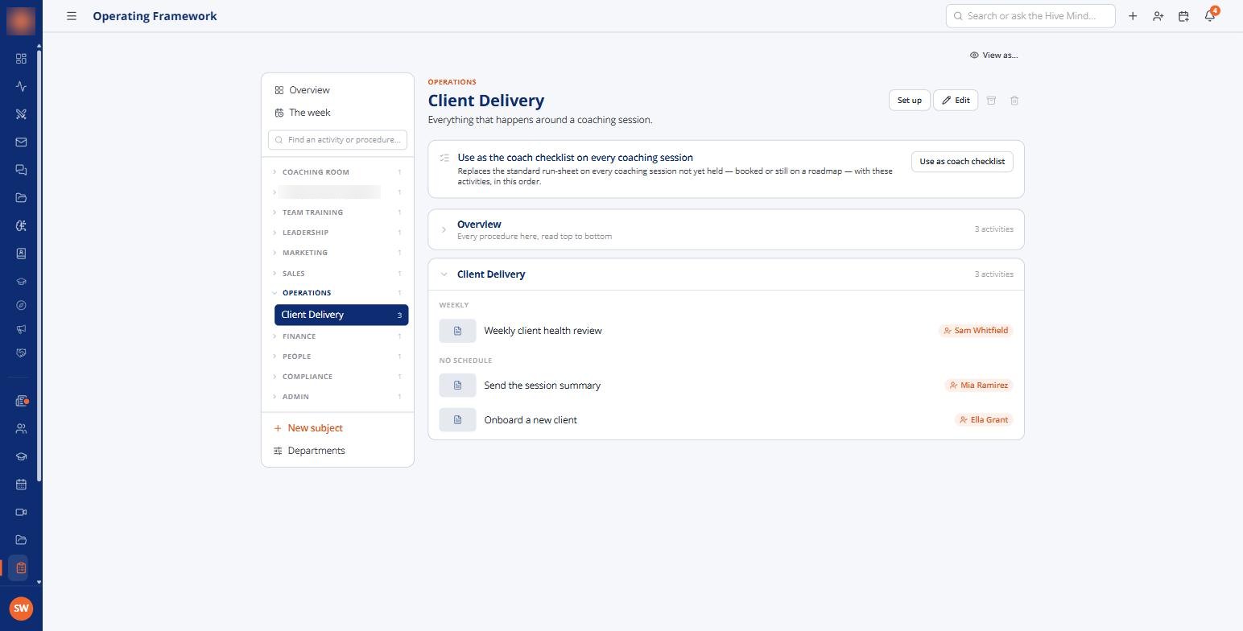The width and height of the screenshot is (1243, 631).
Task: Toggle the hamburger menu
Action: click(72, 16)
